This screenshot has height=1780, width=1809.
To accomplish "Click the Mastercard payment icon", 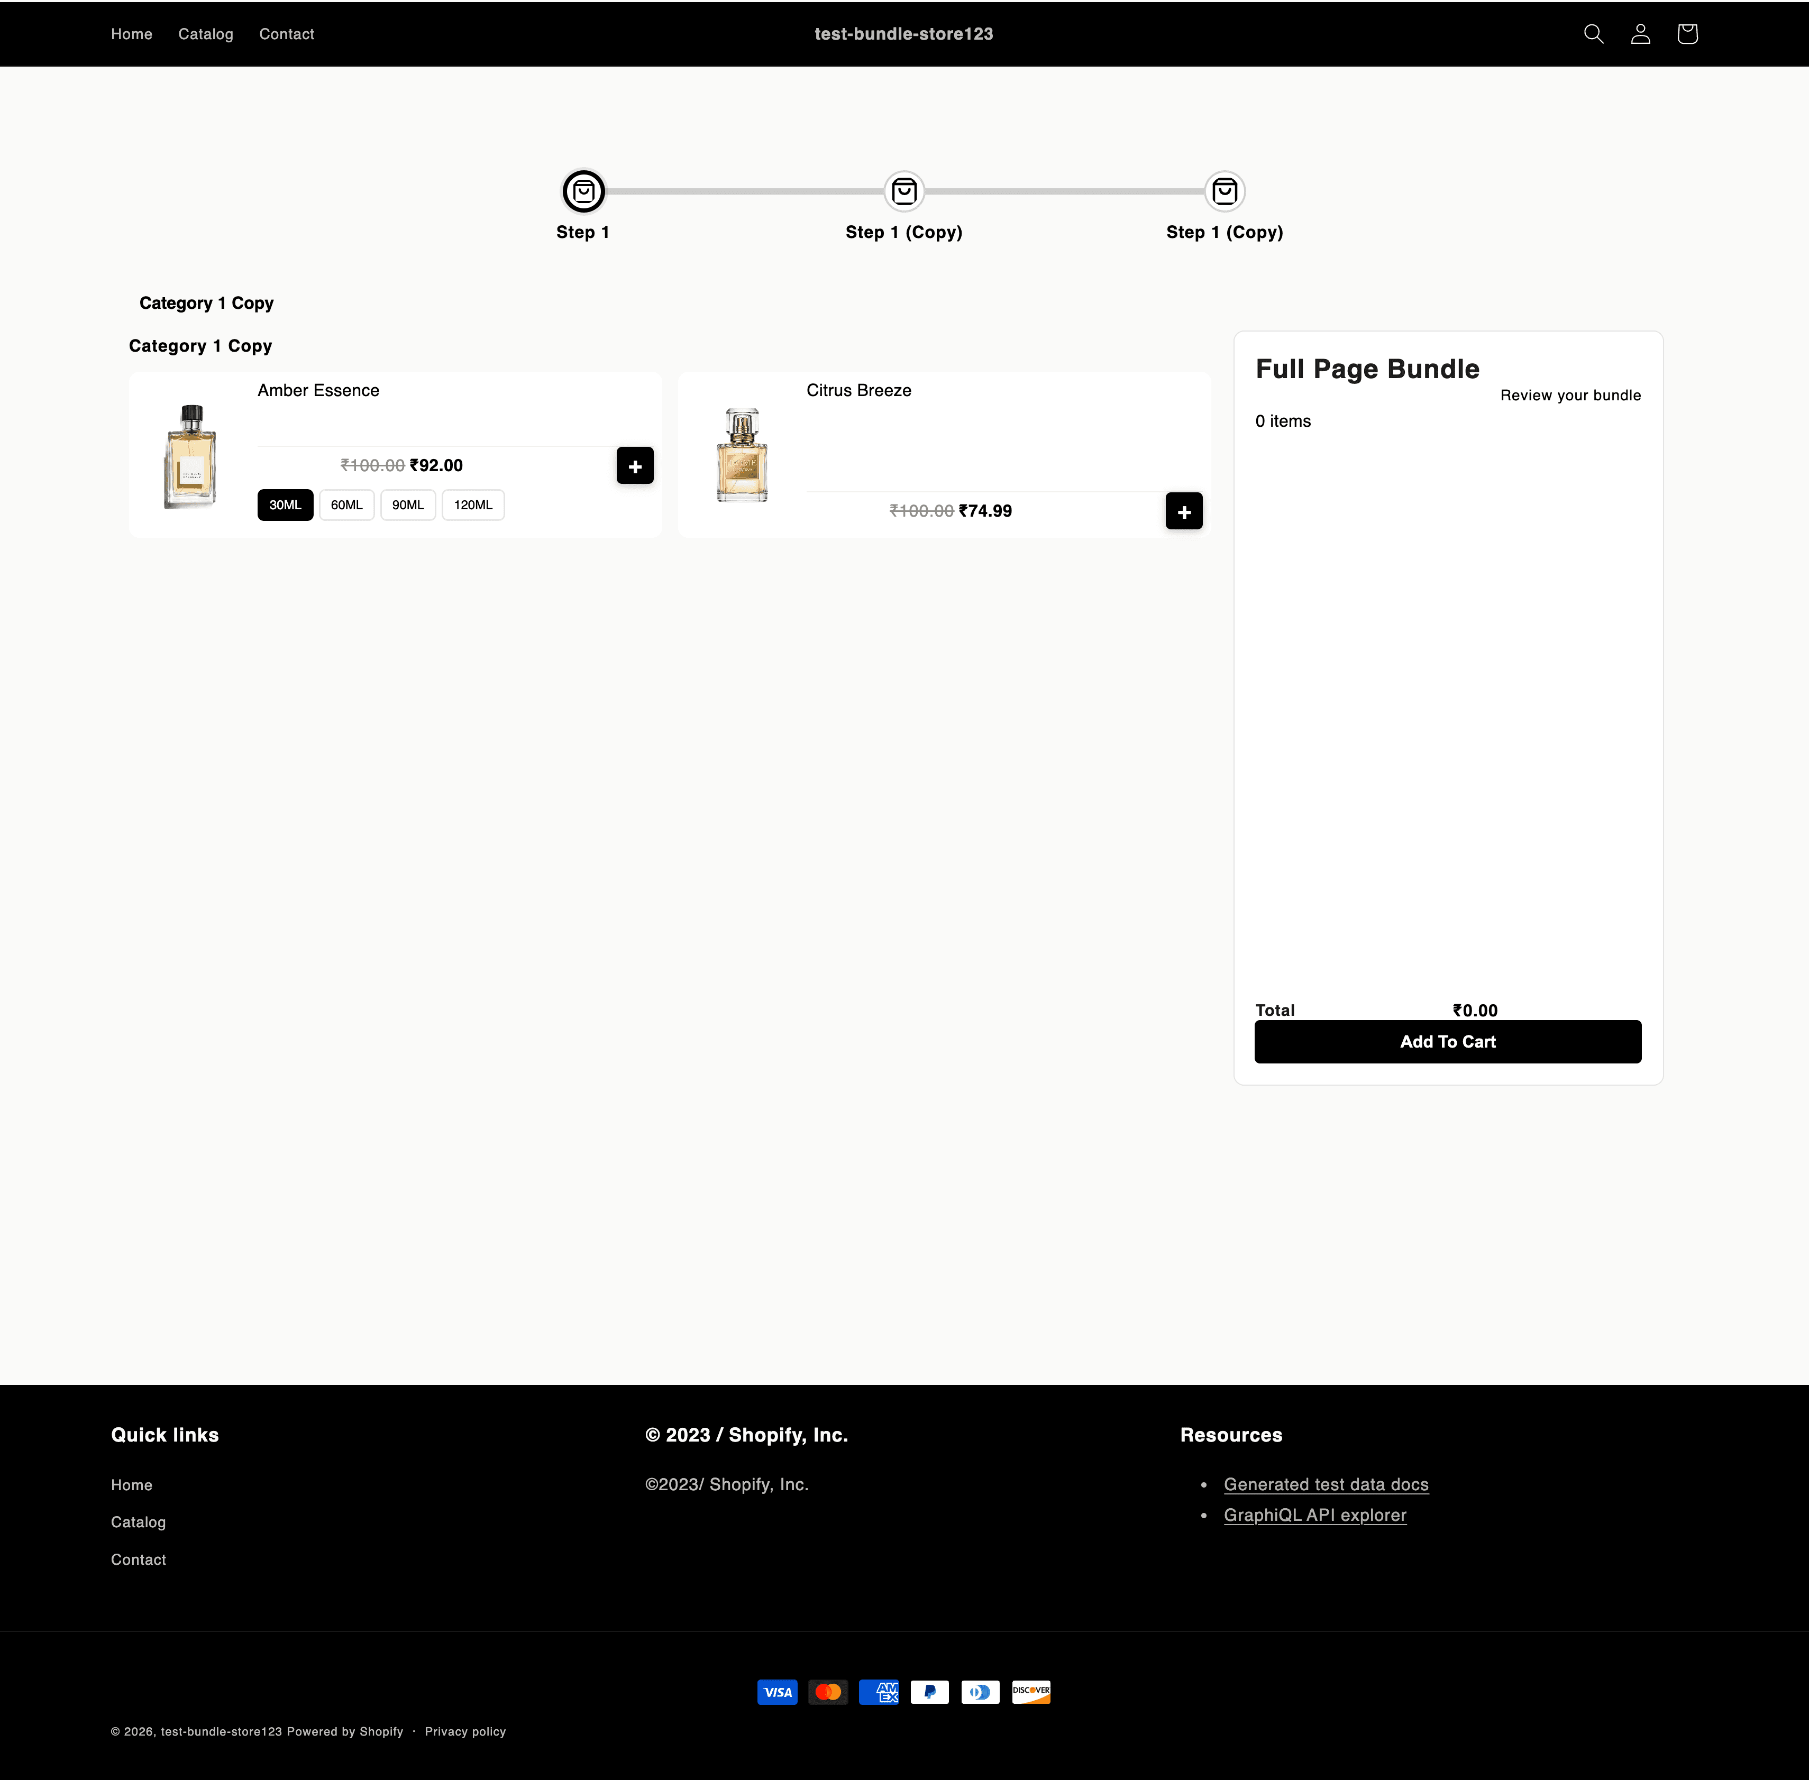I will pyautogui.click(x=828, y=1692).
